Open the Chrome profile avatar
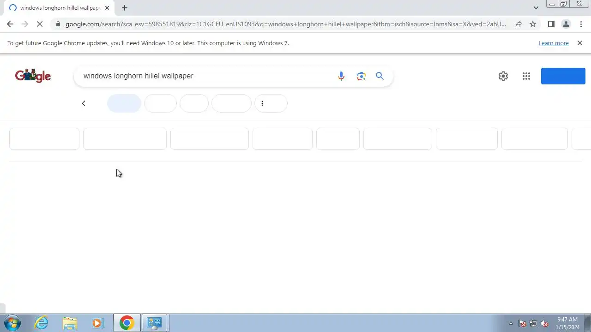This screenshot has height=332, width=591. point(566,24)
